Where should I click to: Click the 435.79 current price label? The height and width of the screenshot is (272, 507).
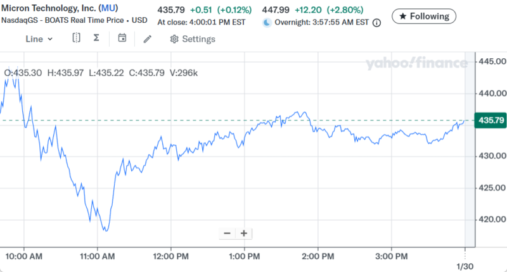point(492,120)
